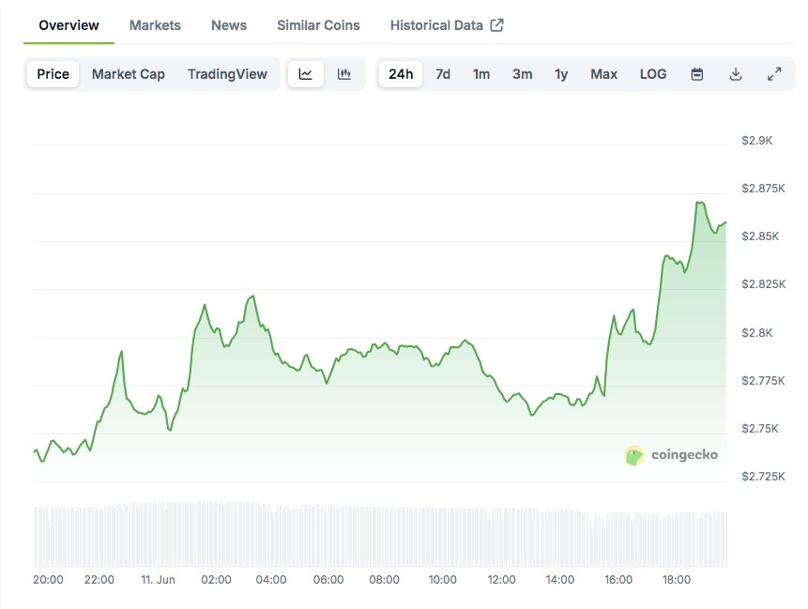Show Max time range
Image resolution: width=808 pixels, height=609 pixels.
pyautogui.click(x=603, y=74)
